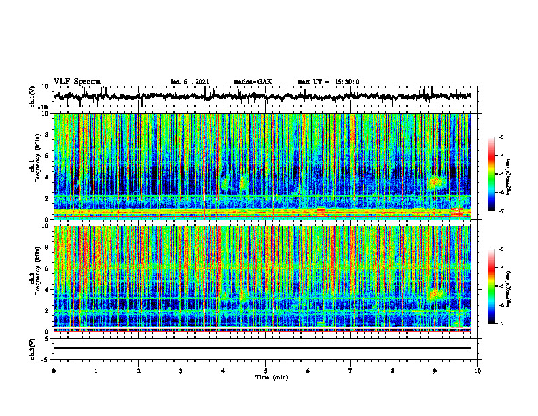Click time axis tick label "7"

pyautogui.click(x=351, y=371)
